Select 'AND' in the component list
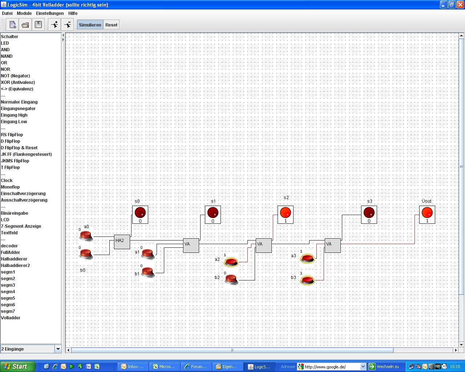Image resolution: width=465 pixels, height=372 pixels. (5, 49)
